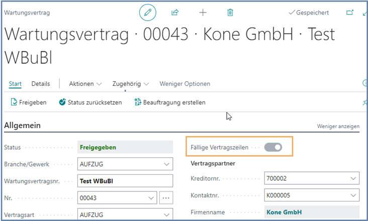Open Vertragsart dropdown
Screen dimensions: 368x221
pyautogui.click(x=166, y=214)
